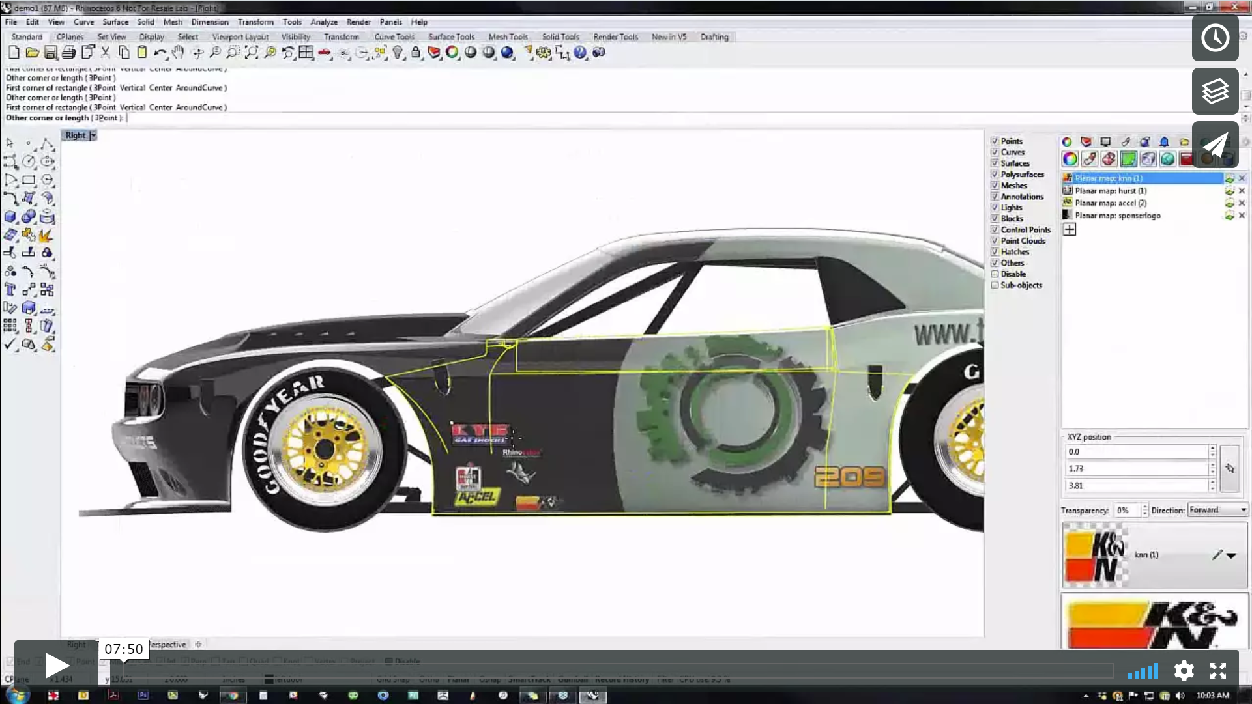Click the Four Viewports grid icon

click(306, 53)
